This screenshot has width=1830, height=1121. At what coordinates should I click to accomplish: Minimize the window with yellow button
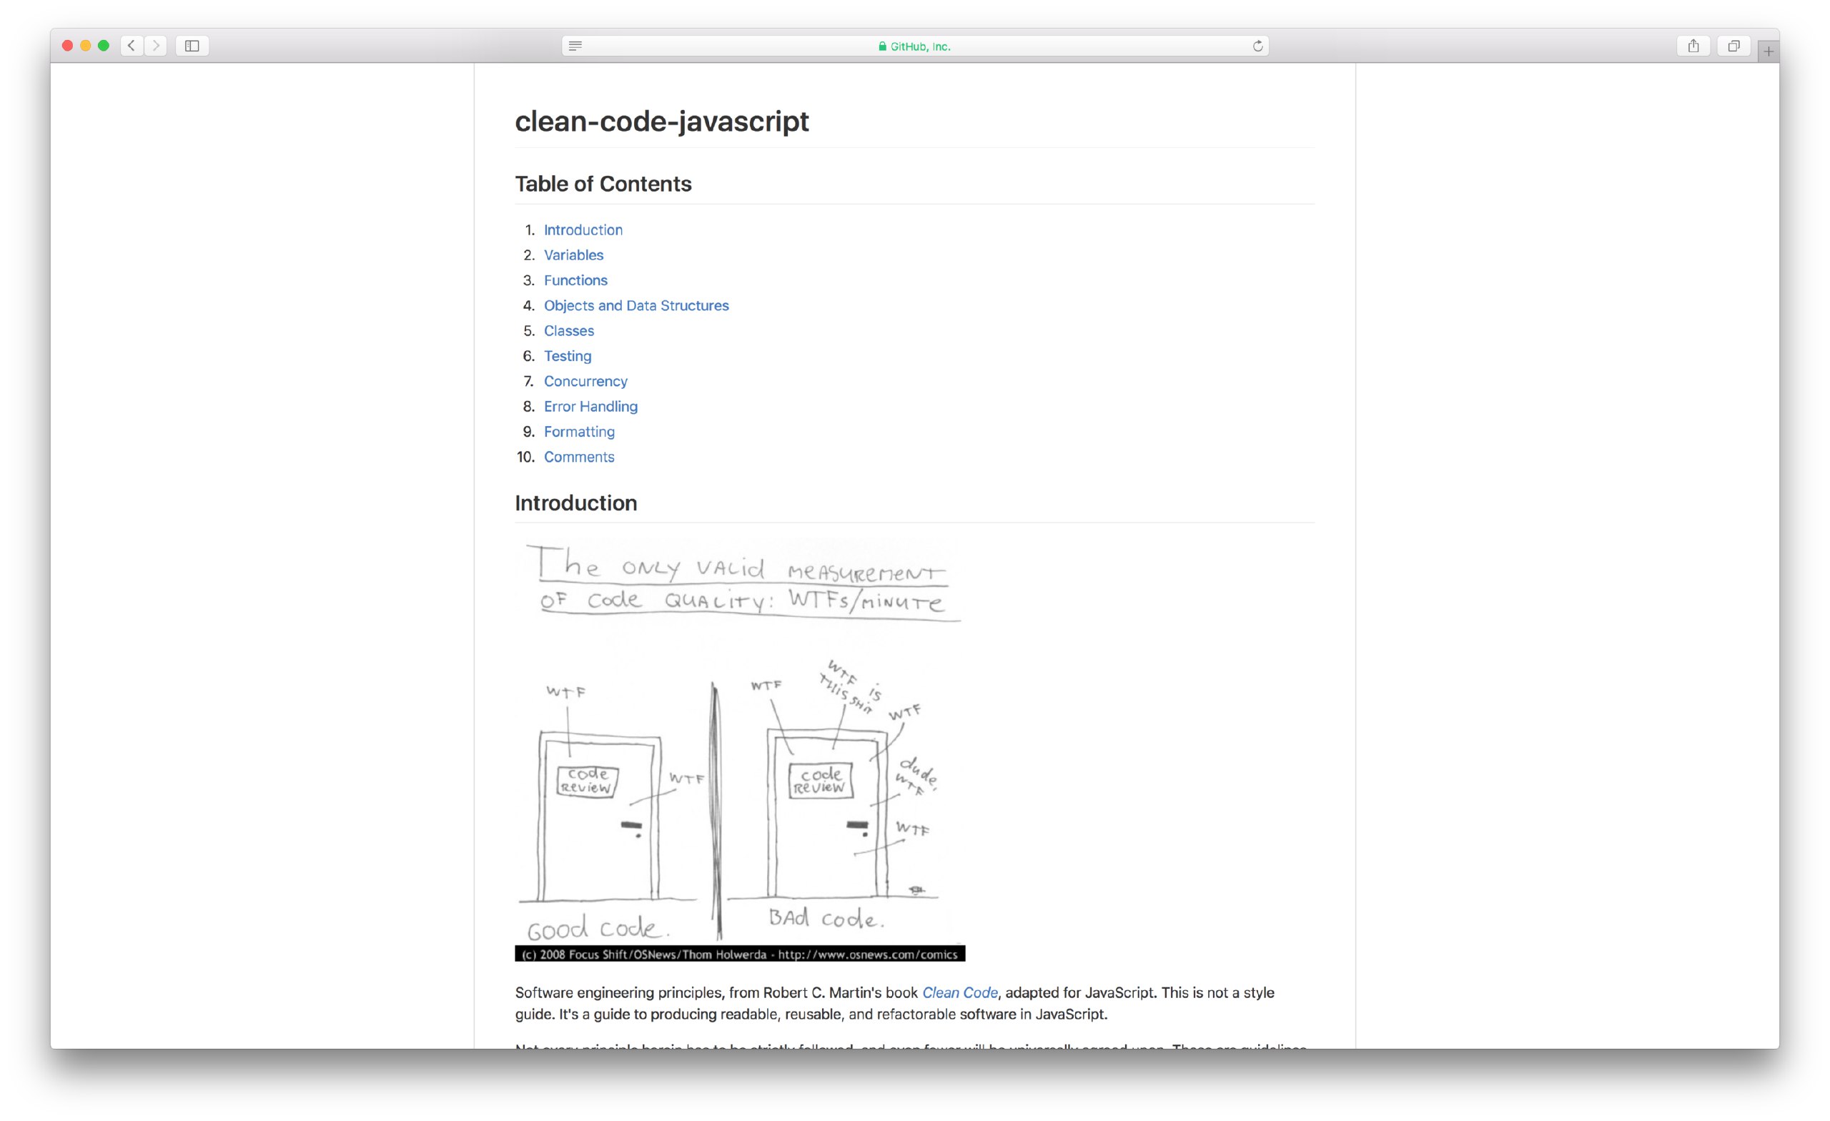click(85, 46)
